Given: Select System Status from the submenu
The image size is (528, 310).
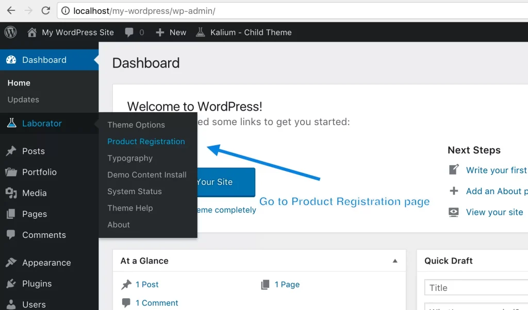Looking at the screenshot, I should click(x=135, y=192).
